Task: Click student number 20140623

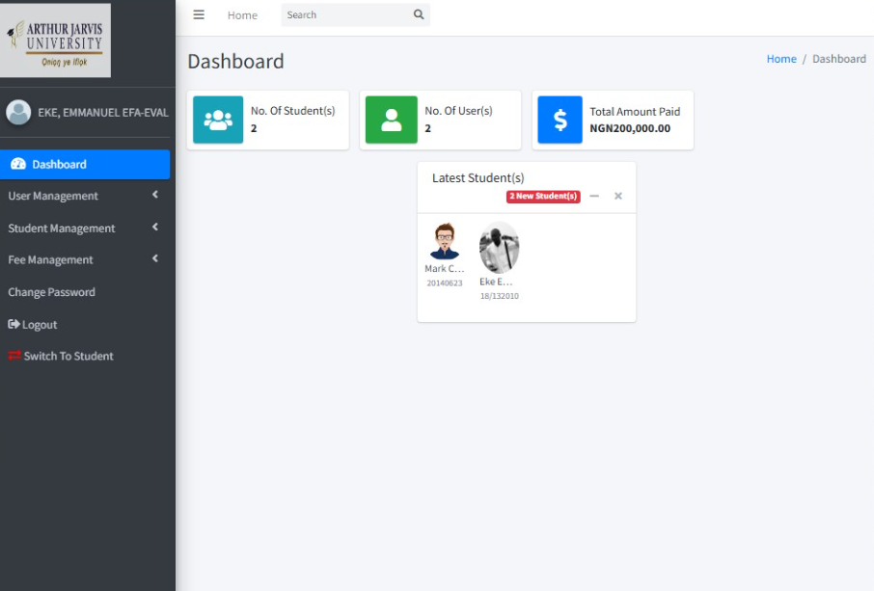Action: tap(445, 283)
